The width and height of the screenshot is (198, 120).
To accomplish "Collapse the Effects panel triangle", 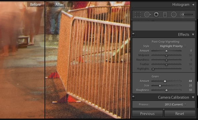I will pyautogui.click(x=193, y=34).
